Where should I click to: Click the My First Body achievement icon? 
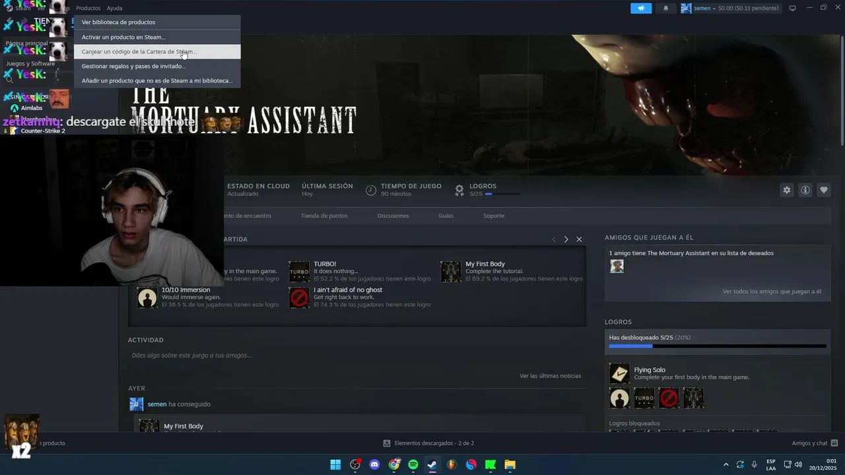coord(451,271)
